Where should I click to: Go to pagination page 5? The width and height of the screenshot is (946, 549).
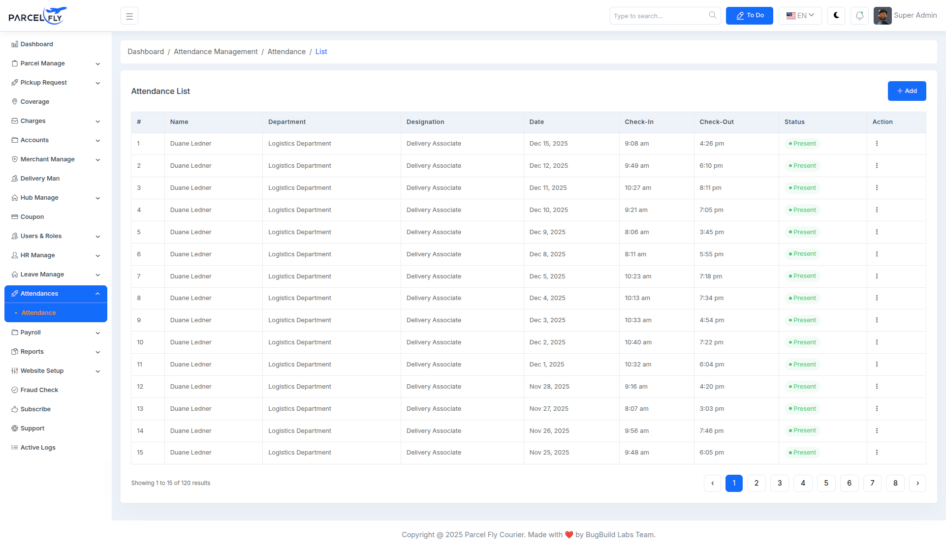(826, 483)
